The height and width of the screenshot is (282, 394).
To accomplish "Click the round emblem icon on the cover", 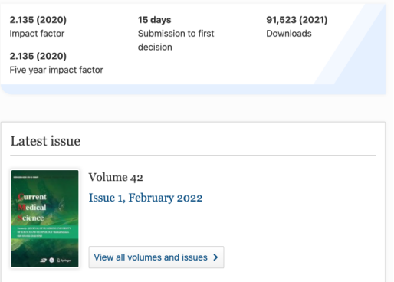I will click(51, 261).
